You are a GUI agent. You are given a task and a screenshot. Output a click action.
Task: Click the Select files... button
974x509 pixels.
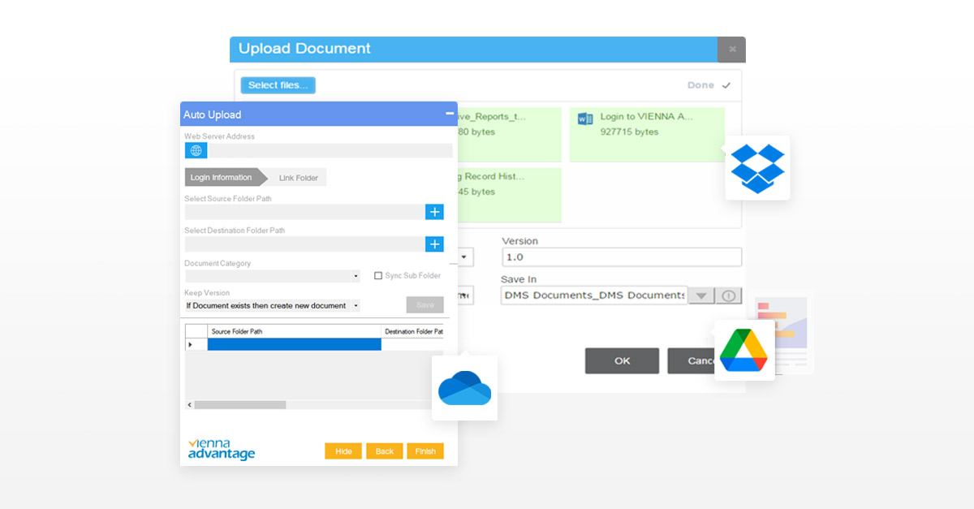[278, 85]
